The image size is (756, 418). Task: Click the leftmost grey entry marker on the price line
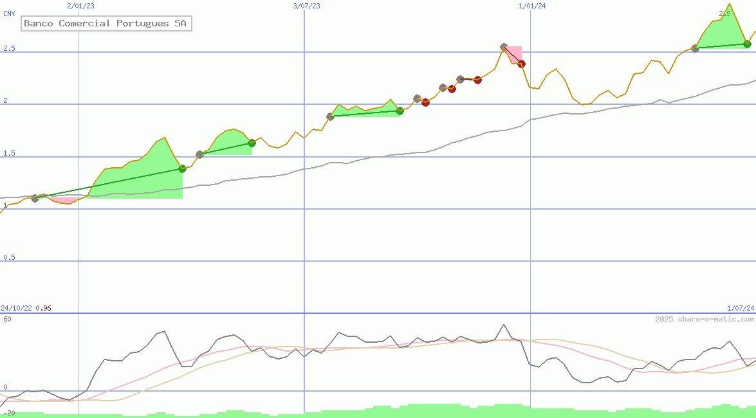coord(35,198)
